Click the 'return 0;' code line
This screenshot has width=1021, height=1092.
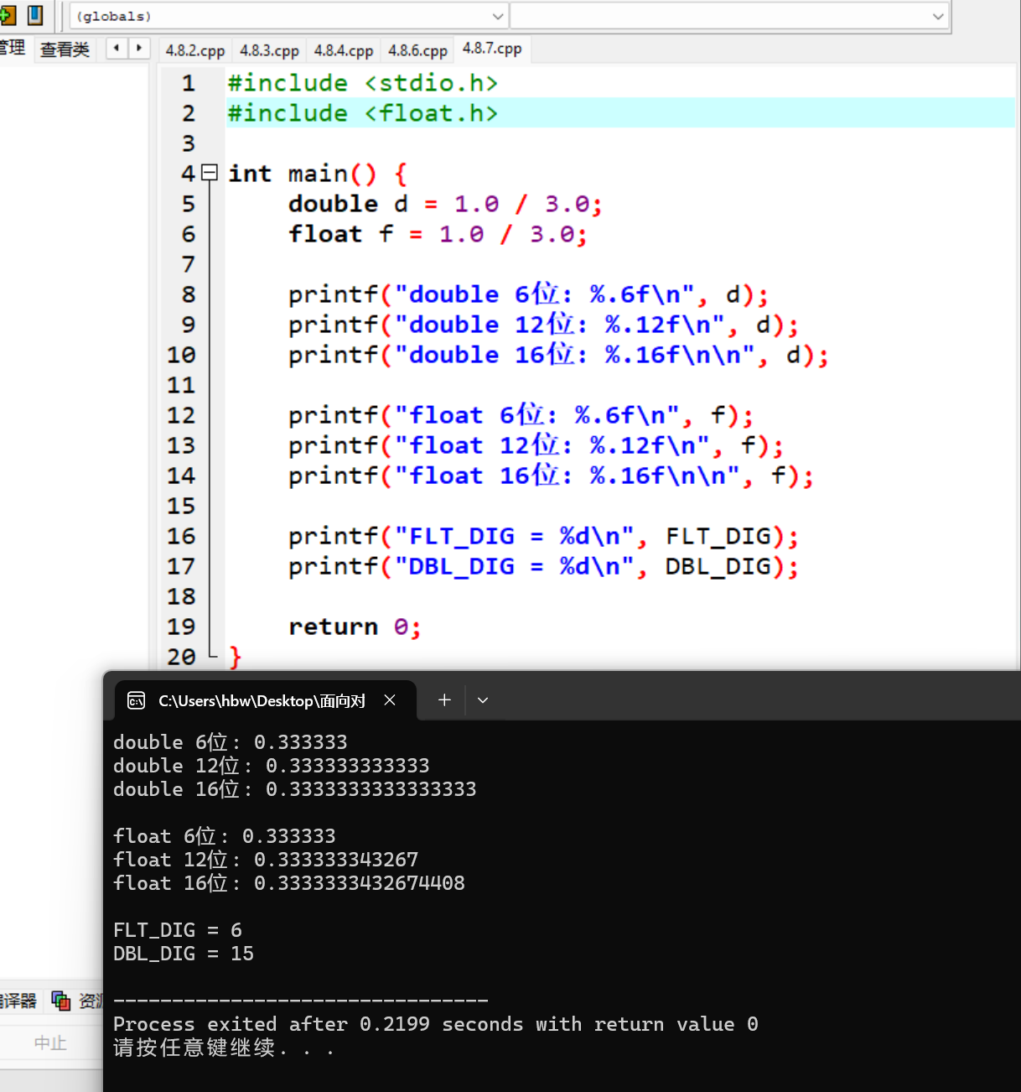pos(355,627)
